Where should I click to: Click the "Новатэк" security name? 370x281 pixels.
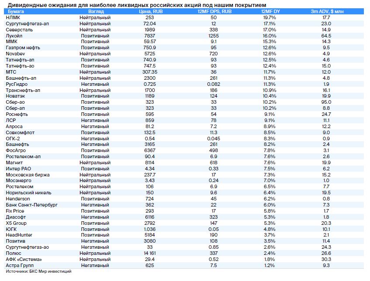point(15,96)
